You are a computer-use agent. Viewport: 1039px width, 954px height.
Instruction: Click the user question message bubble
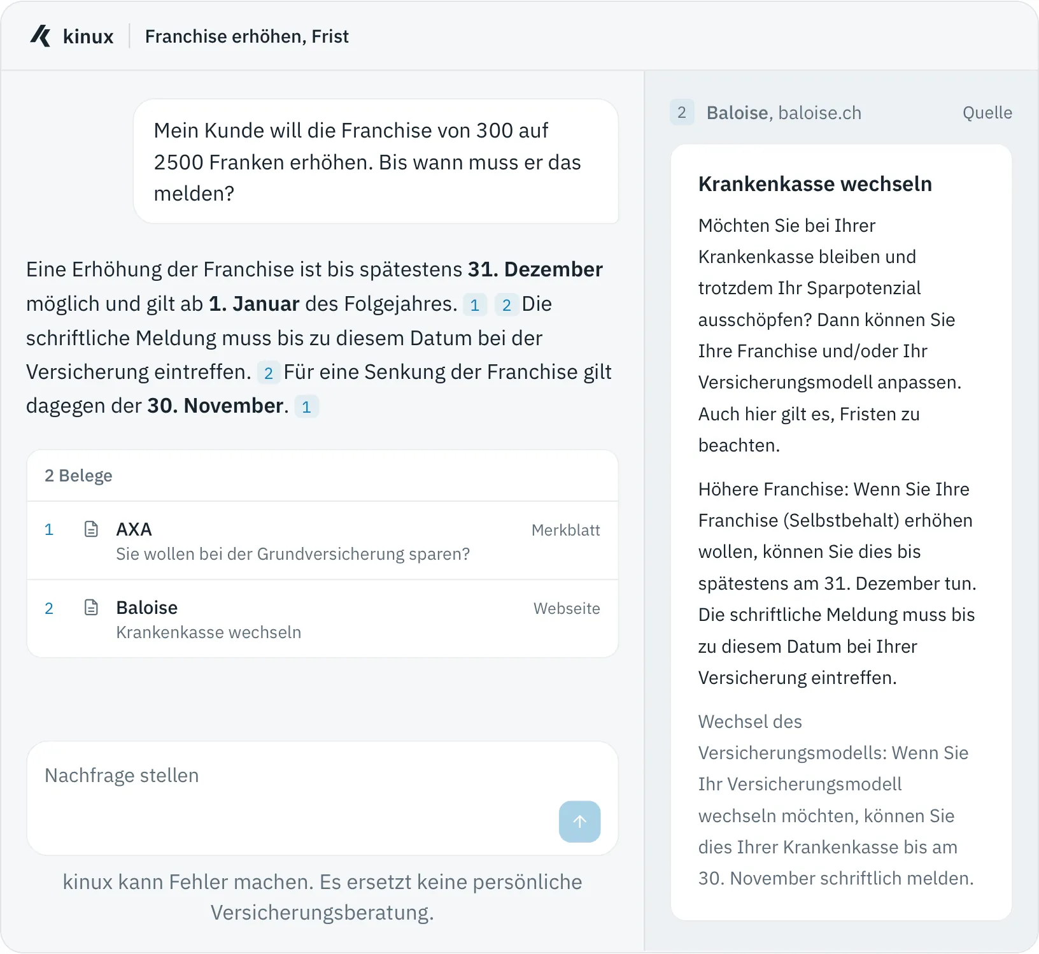click(x=376, y=161)
